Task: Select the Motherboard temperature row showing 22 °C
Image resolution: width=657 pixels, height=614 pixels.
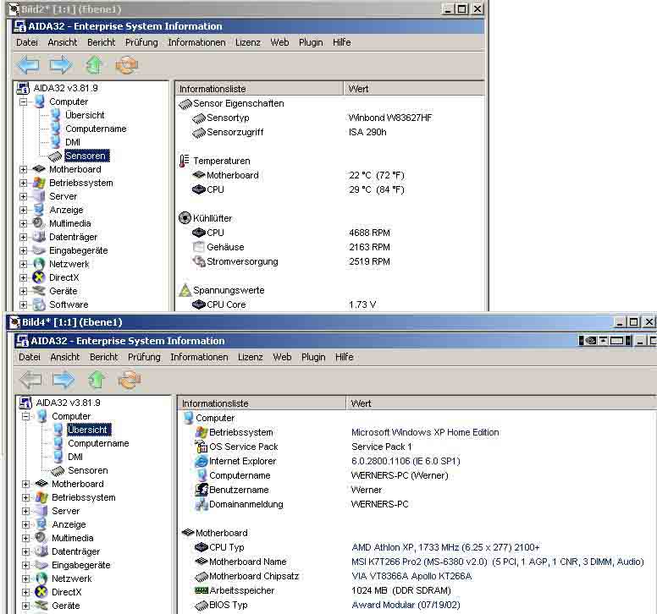Action: [x=298, y=175]
